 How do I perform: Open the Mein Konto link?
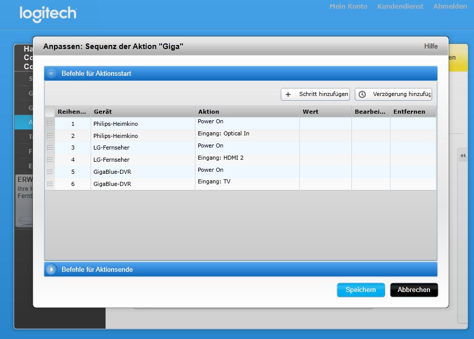[x=348, y=7]
